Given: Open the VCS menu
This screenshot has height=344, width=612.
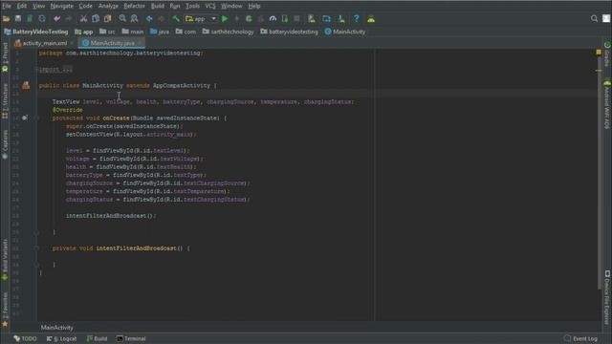Looking at the screenshot, I should coord(210,6).
